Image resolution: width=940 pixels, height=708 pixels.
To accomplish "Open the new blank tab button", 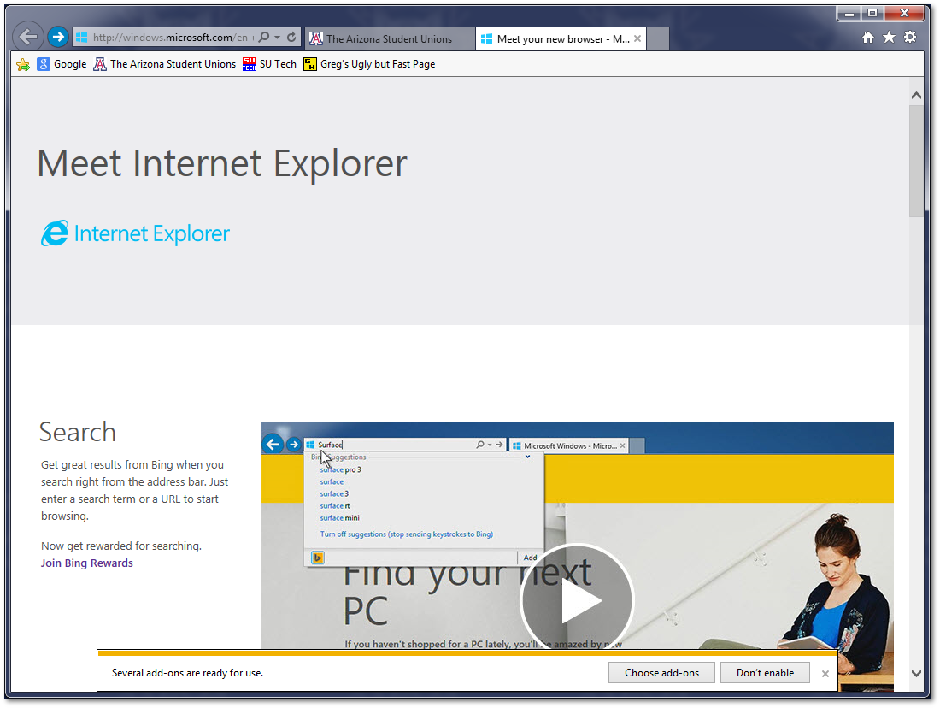I will pyautogui.click(x=658, y=38).
